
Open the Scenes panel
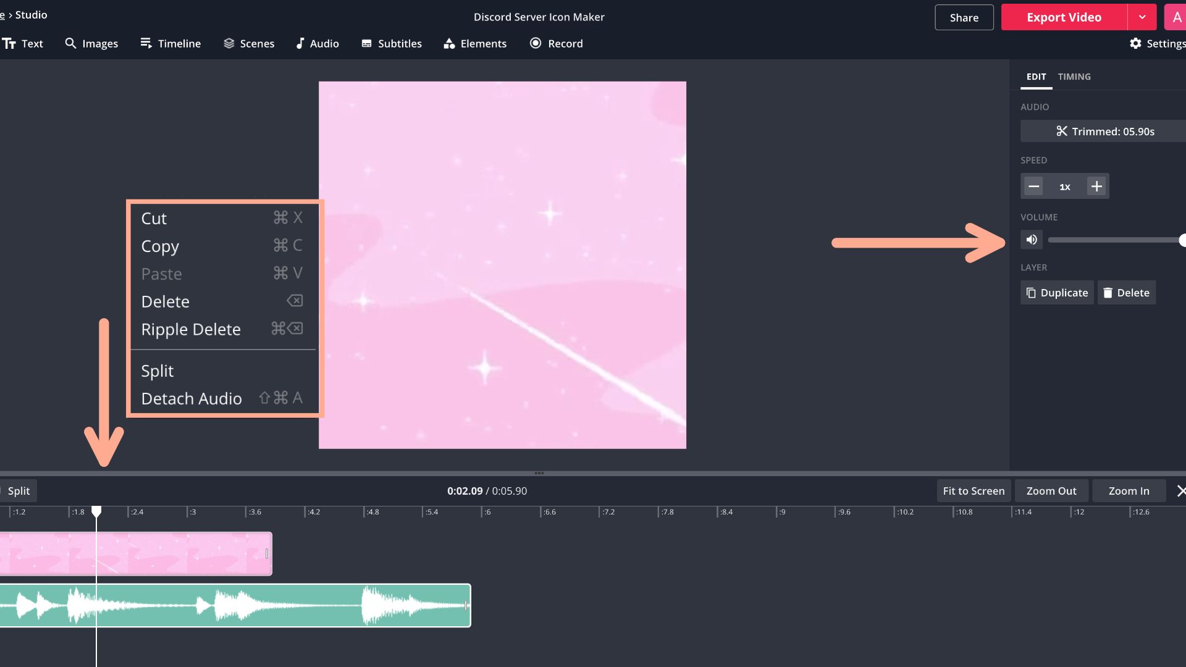(x=249, y=43)
